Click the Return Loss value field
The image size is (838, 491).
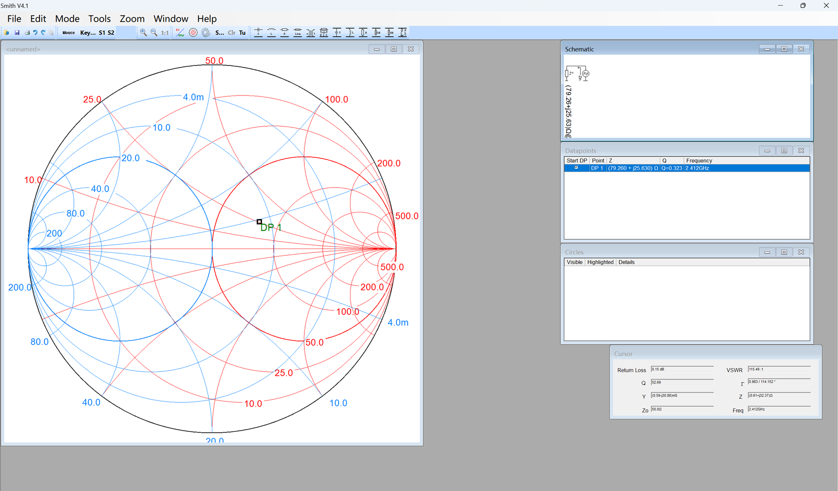coord(682,369)
